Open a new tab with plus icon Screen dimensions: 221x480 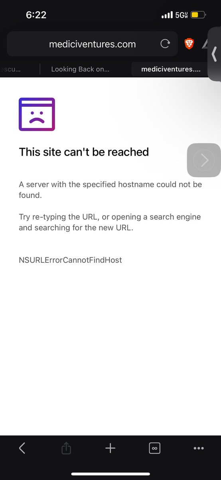(x=110, y=448)
